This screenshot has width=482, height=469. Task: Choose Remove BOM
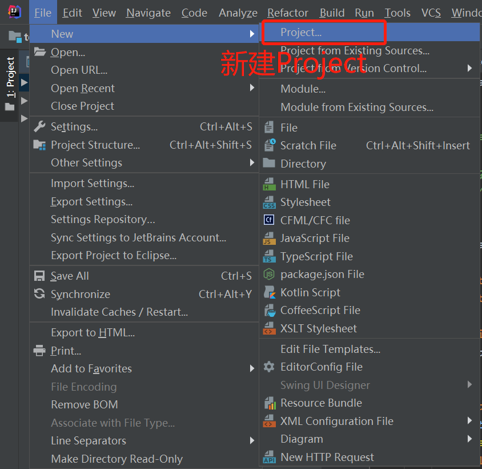click(x=144, y=404)
